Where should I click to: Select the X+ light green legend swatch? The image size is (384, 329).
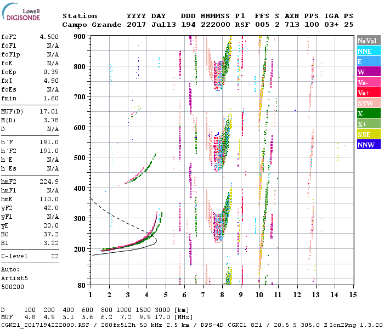tap(369, 124)
